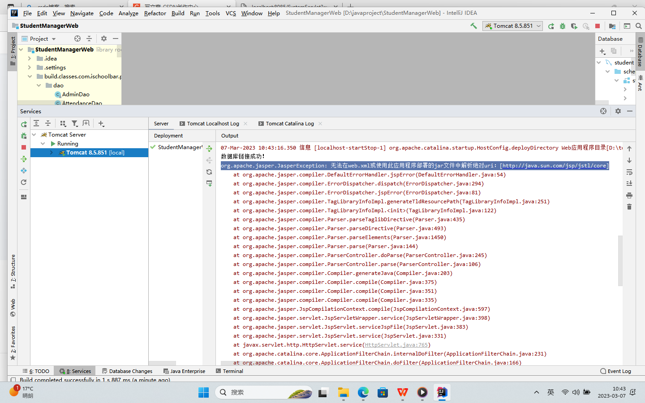Image resolution: width=645 pixels, height=403 pixels.
Task: Expand all services tree nodes
Action: point(36,124)
